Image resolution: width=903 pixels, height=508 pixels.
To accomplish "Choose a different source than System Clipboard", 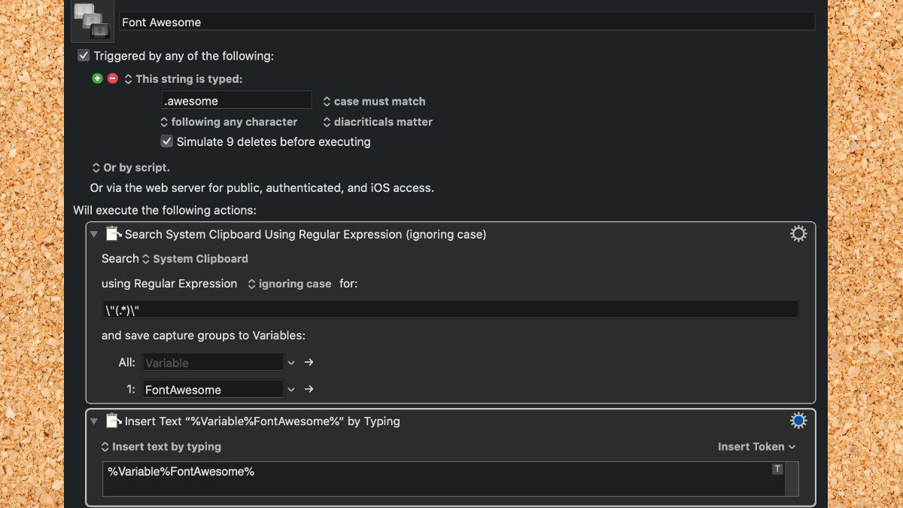I will click(195, 258).
